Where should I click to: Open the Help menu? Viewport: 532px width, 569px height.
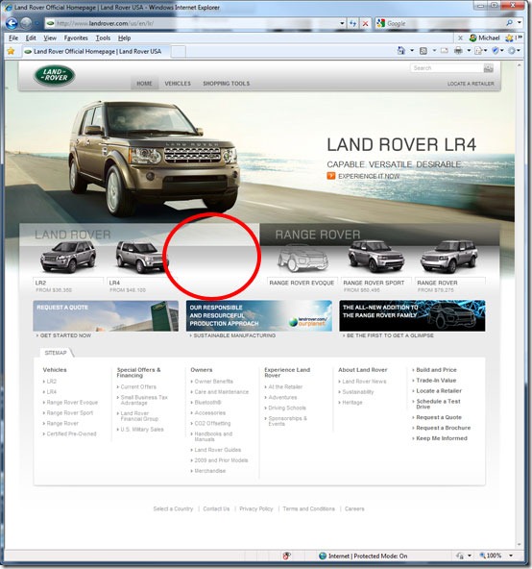point(124,38)
